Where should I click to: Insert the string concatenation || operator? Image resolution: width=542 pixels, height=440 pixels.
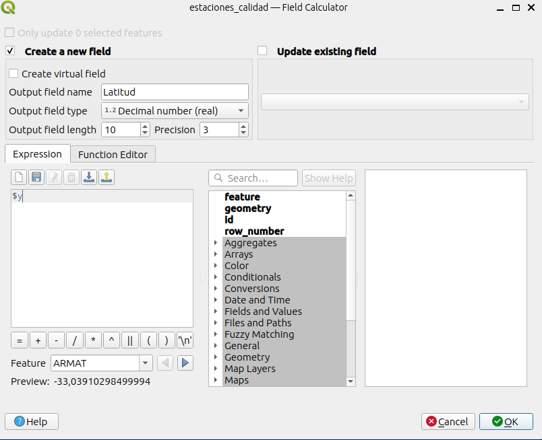coord(130,340)
